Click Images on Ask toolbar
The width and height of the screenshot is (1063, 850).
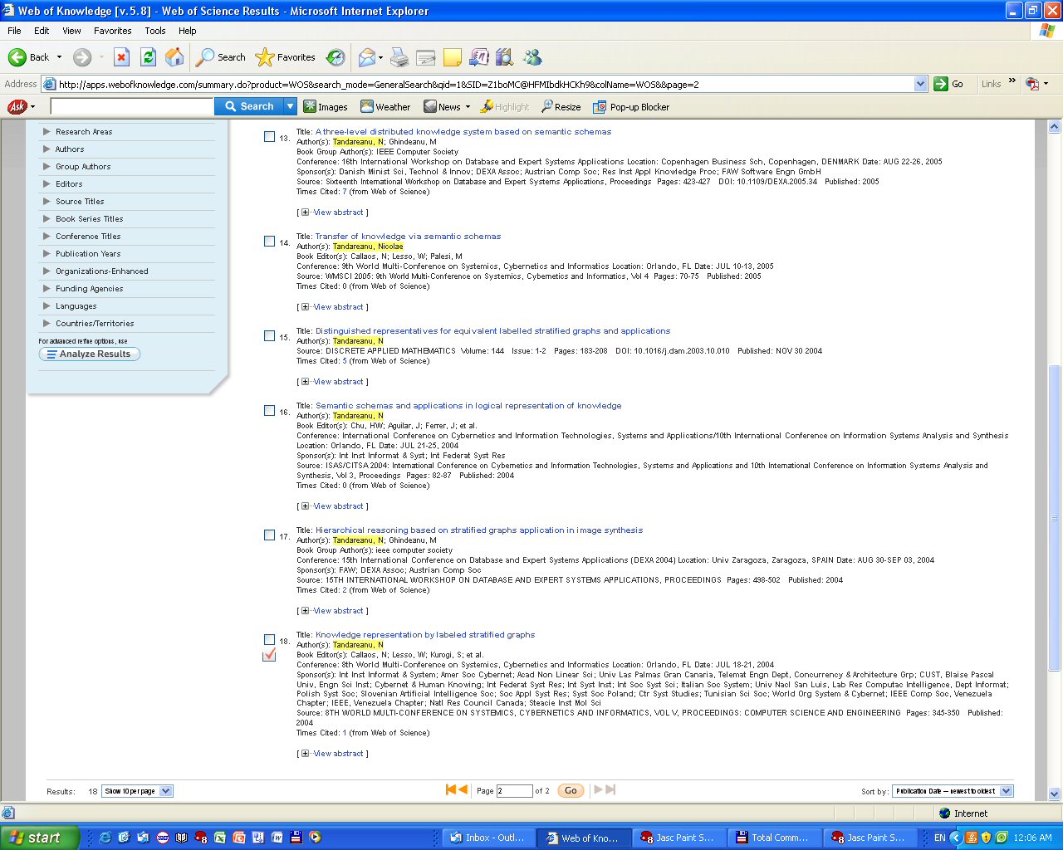coord(326,107)
